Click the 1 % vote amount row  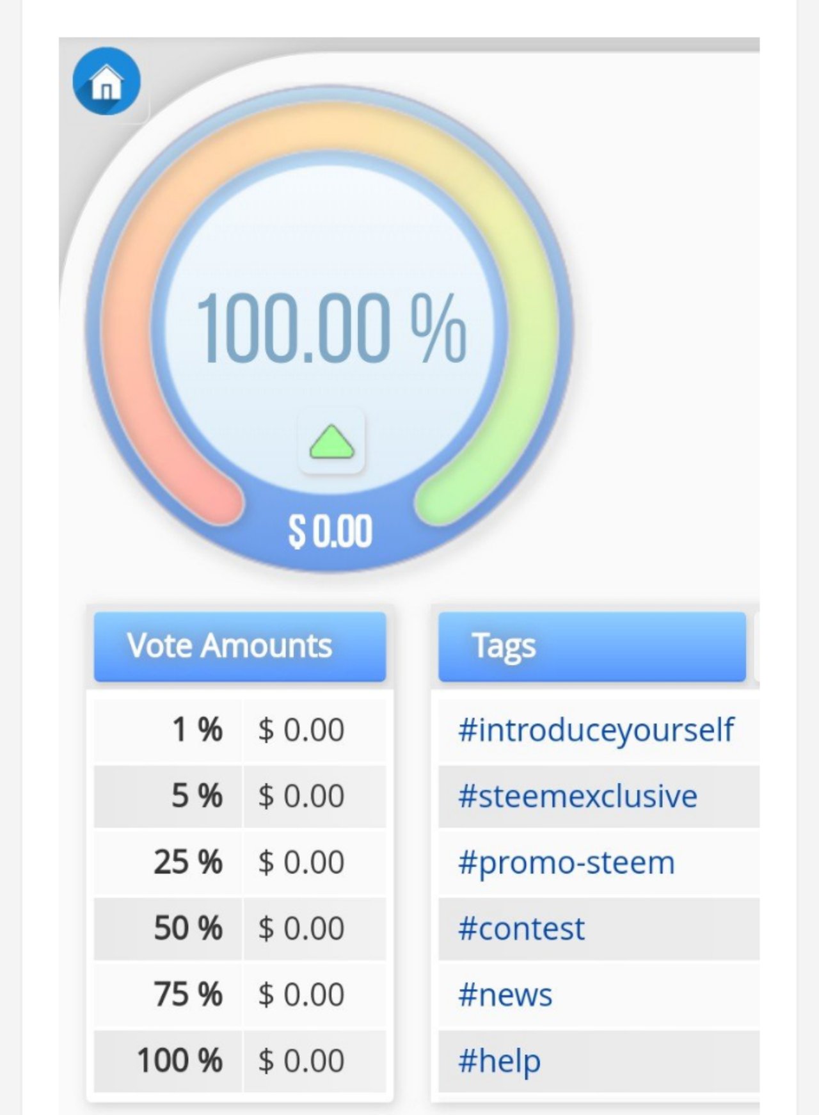click(x=240, y=730)
